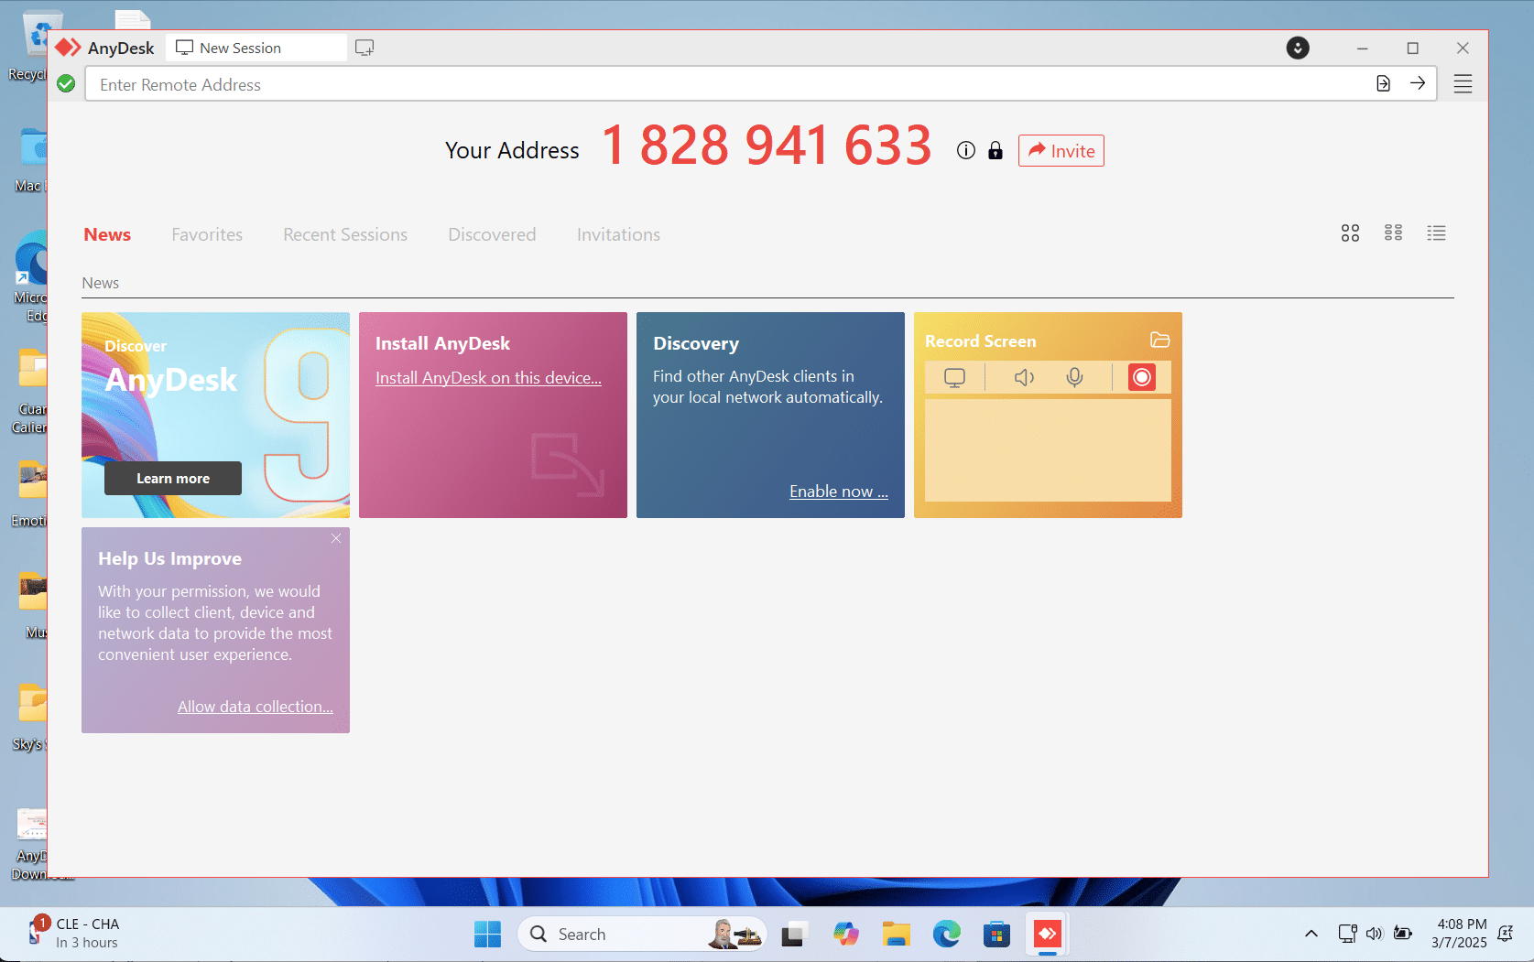
Task: Switch to small tile view
Action: click(x=1393, y=233)
